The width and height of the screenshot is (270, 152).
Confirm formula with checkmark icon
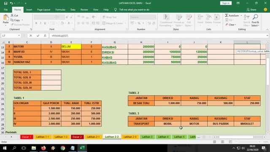coord(38,35)
